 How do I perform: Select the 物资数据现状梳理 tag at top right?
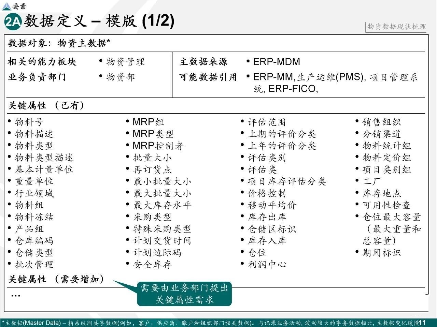(397, 27)
